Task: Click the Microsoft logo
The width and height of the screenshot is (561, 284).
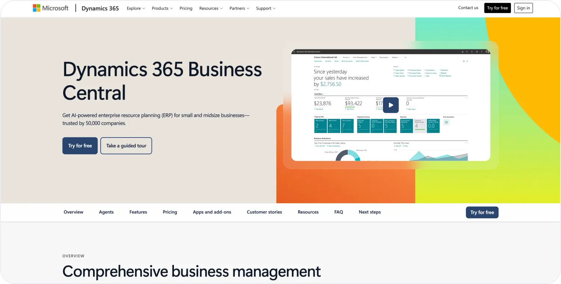Action: coord(50,8)
